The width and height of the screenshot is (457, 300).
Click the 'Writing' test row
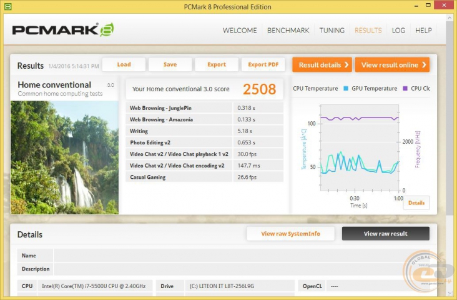coord(204,131)
